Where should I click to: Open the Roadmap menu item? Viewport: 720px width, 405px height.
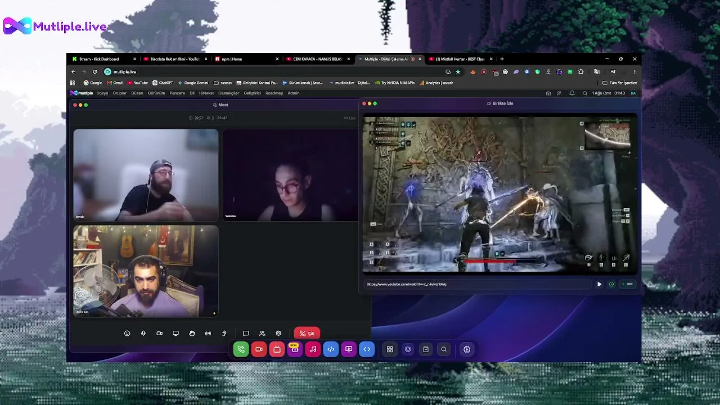(x=274, y=93)
